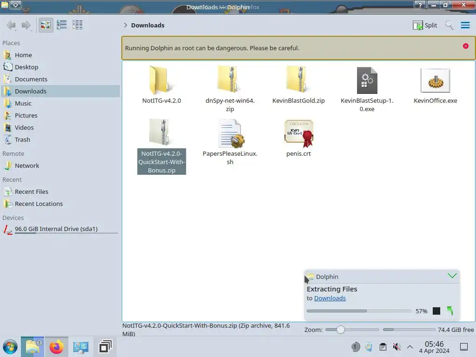This screenshot has height=357, width=476.
Task: Click the tray icon left of clipboard
Action: [369, 347]
